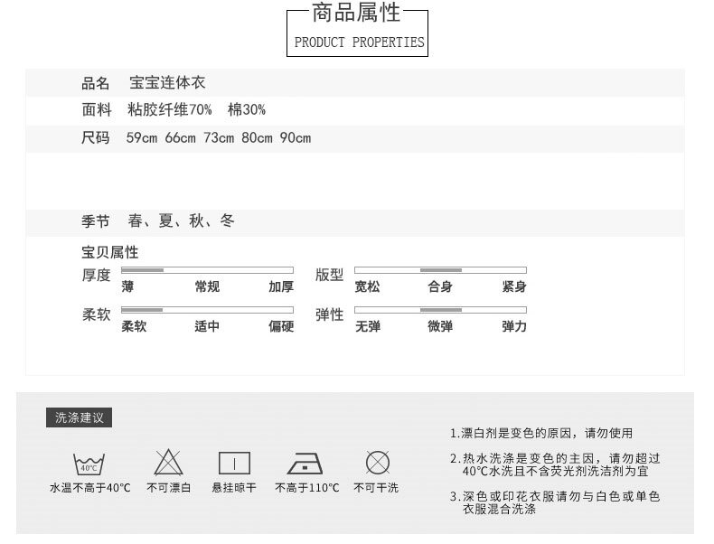Click washing tip 2 about hot water
This screenshot has width=714, height=544.
(555, 464)
